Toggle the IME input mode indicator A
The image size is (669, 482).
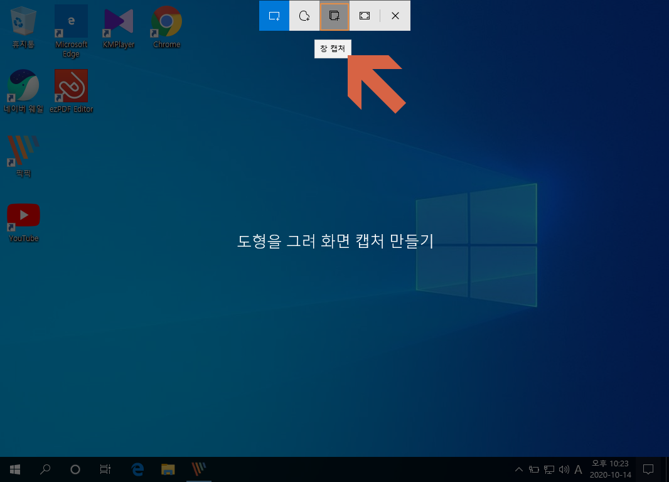click(578, 469)
